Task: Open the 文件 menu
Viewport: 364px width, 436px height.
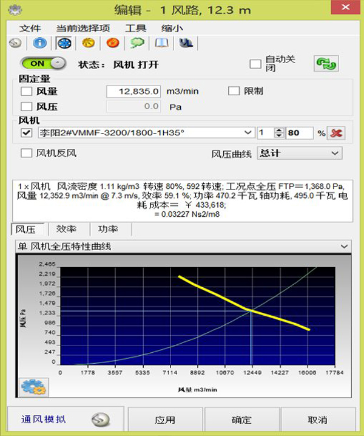Action: tap(30, 29)
